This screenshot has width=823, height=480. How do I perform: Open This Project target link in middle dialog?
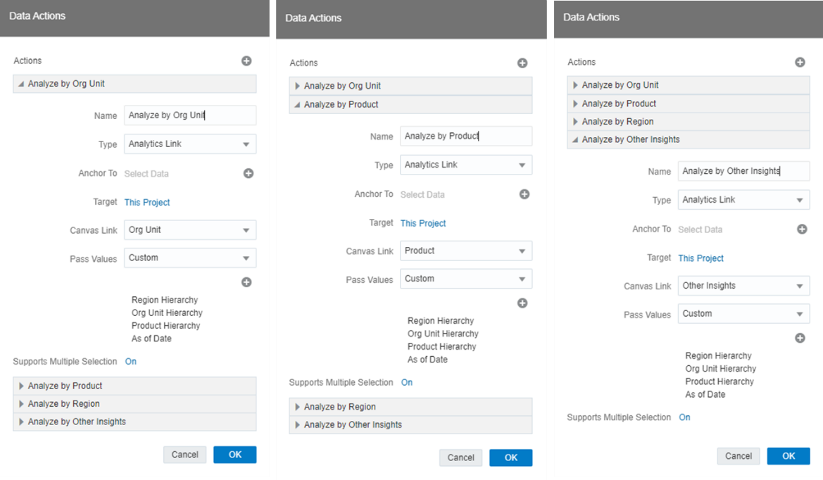pos(423,224)
